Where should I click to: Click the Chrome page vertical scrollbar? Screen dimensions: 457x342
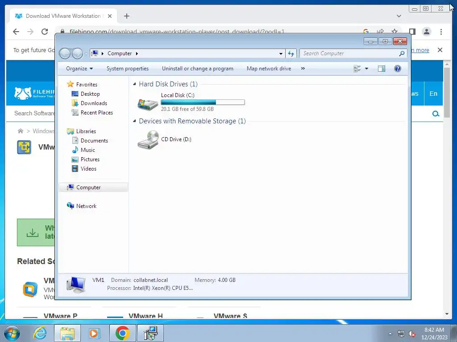point(447,93)
